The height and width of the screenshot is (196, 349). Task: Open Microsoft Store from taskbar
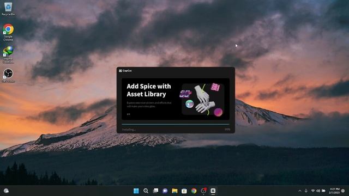[x=184, y=191]
